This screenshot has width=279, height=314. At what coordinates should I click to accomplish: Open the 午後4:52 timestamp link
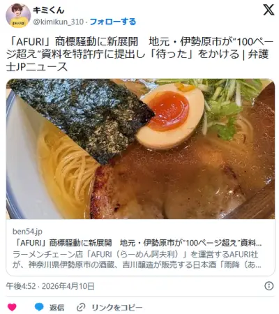(21, 286)
